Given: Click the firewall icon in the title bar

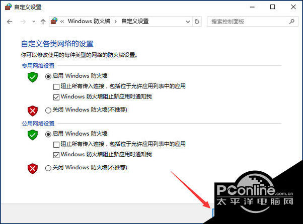Looking at the screenshot, I should pos(8,7).
